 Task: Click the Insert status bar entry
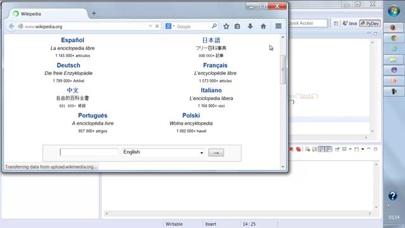click(211, 224)
